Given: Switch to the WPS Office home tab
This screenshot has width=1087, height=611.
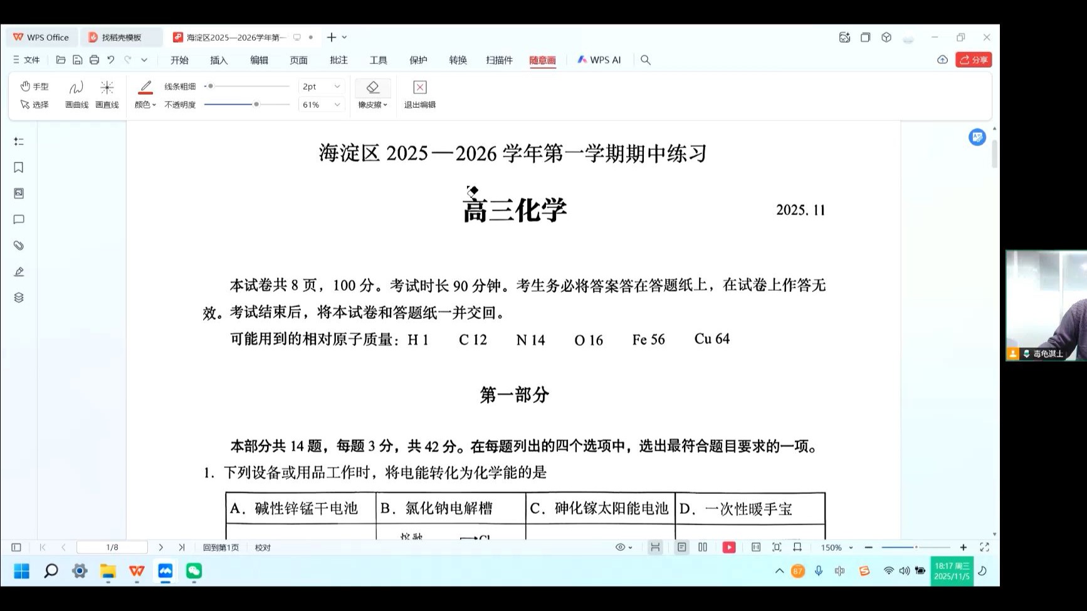Looking at the screenshot, I should (41, 38).
